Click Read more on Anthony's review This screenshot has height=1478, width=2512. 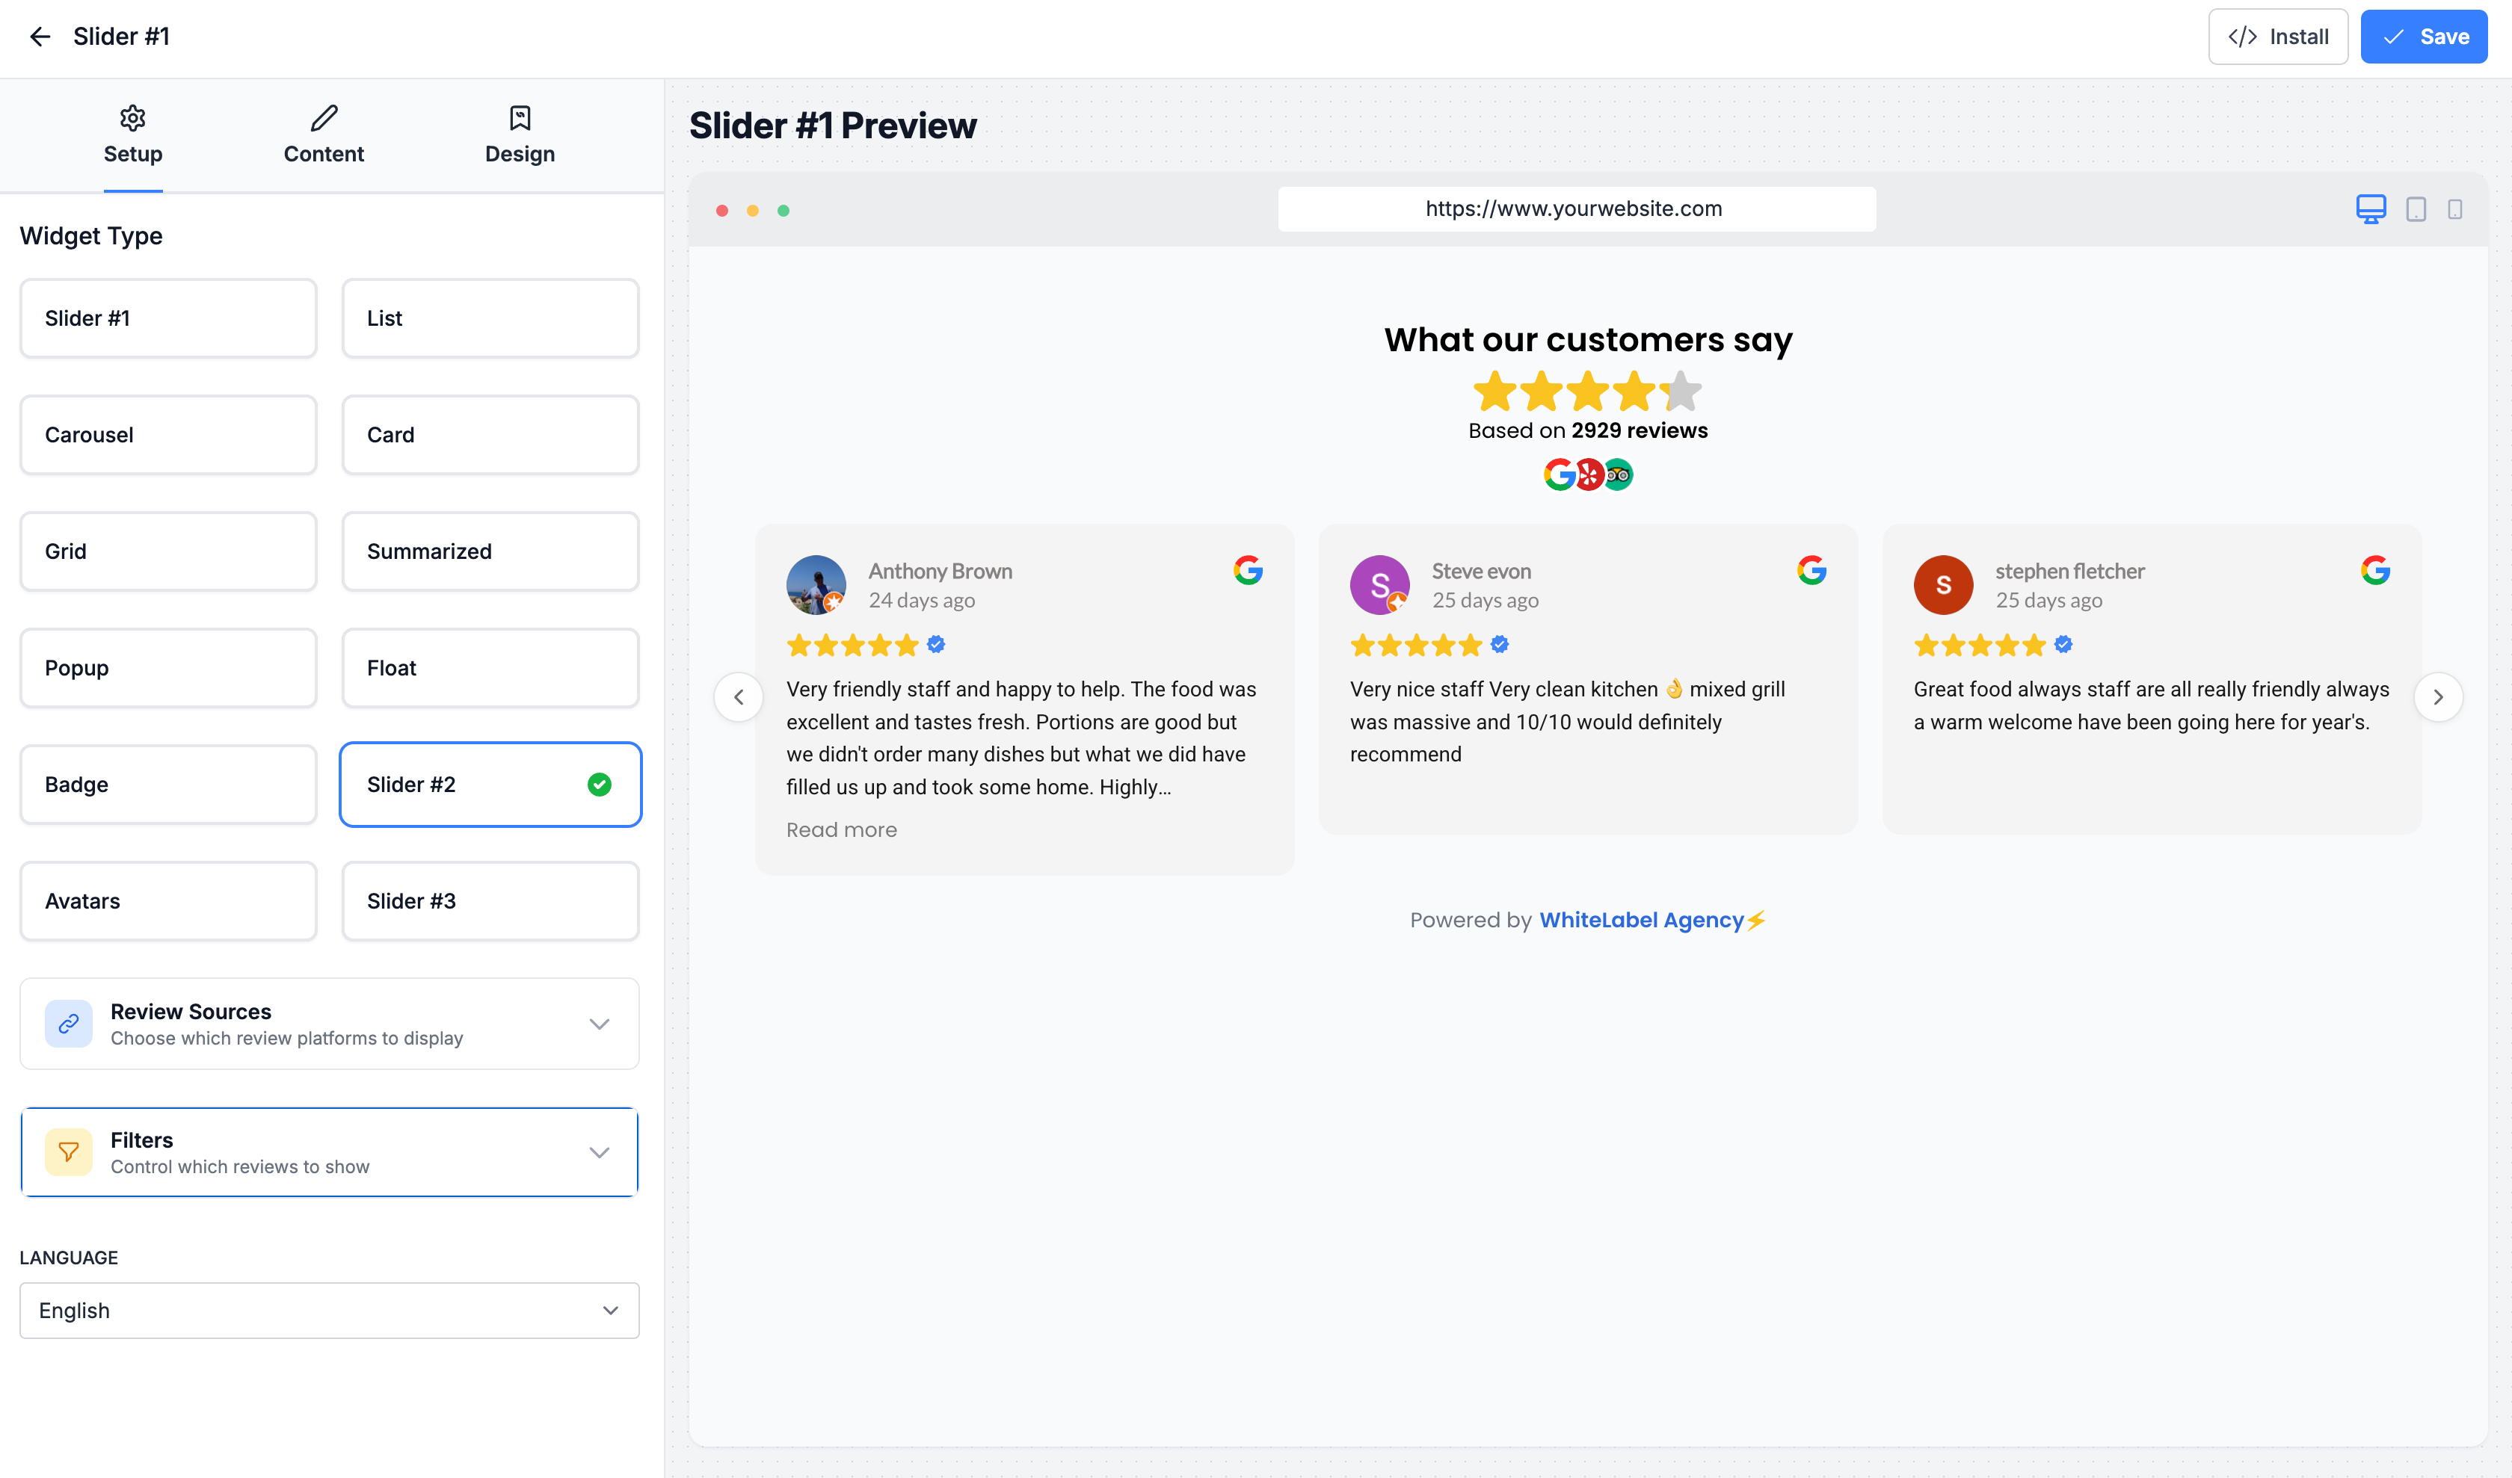[841, 829]
